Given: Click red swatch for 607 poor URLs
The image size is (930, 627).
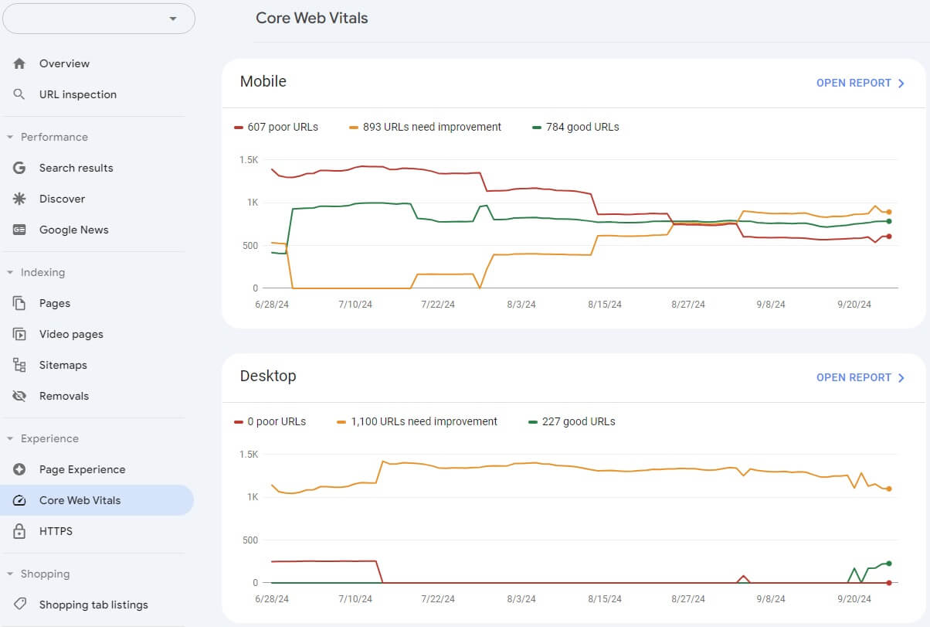Looking at the screenshot, I should [239, 127].
